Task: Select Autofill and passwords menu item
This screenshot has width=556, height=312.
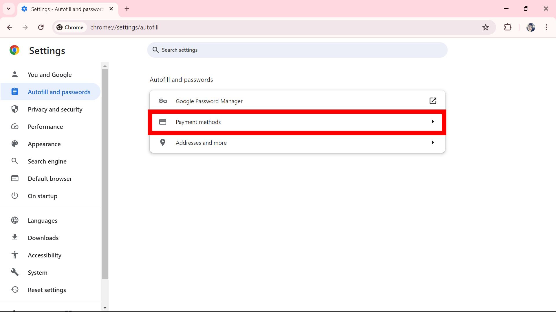Action: point(59,91)
